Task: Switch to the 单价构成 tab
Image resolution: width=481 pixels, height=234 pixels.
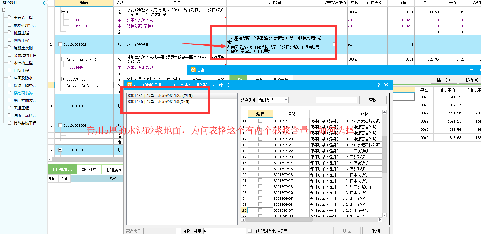Action: click(89, 170)
